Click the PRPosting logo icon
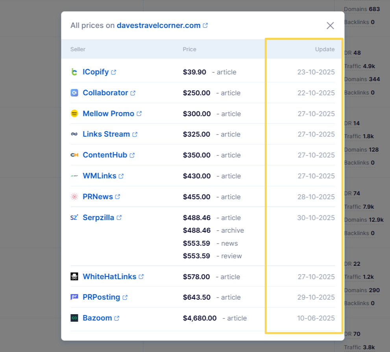Viewport: 390px width, 352px height. pyautogui.click(x=74, y=297)
